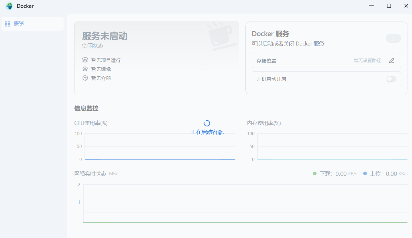Select the 概览 grid icon in the sidebar
Image resolution: width=412 pixels, height=238 pixels.
[8, 24]
